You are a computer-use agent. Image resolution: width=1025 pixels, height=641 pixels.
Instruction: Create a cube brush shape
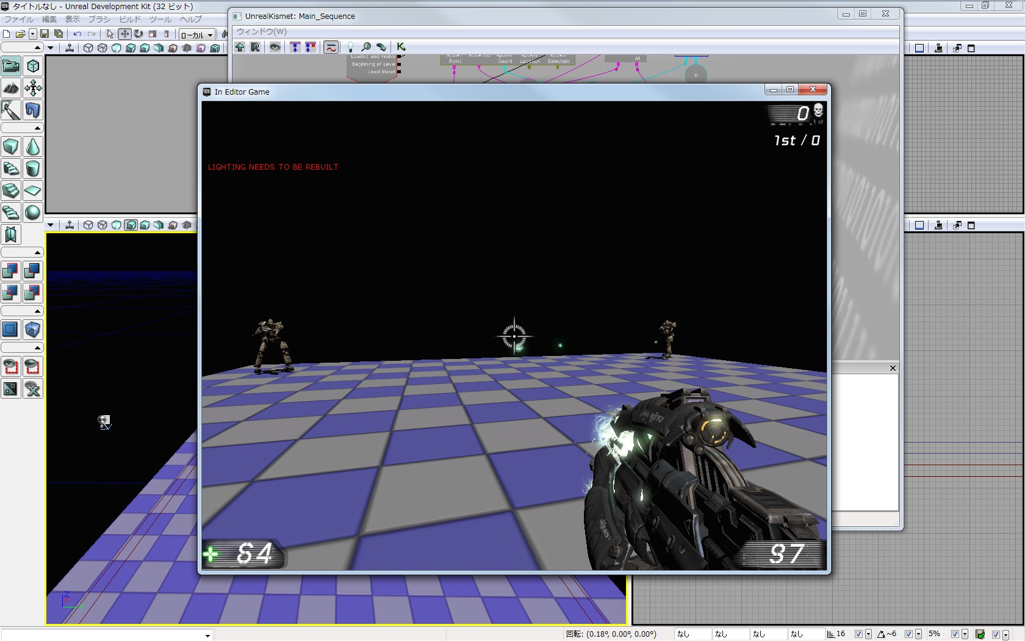[11, 147]
